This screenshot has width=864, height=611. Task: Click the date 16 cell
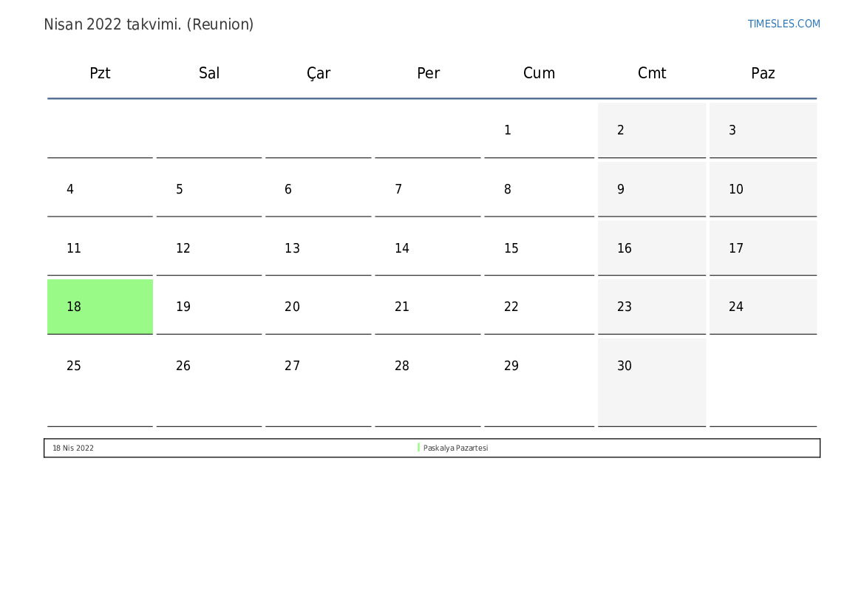[x=652, y=248]
